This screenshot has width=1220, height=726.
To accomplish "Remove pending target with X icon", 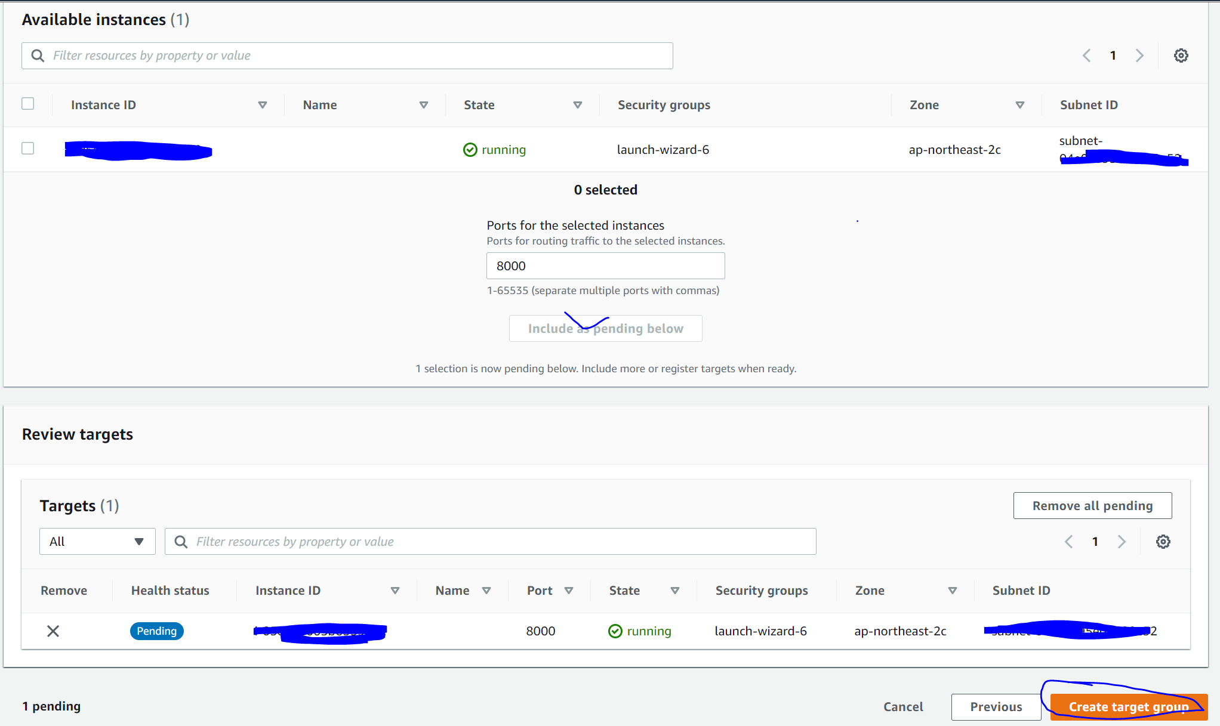I will point(53,631).
